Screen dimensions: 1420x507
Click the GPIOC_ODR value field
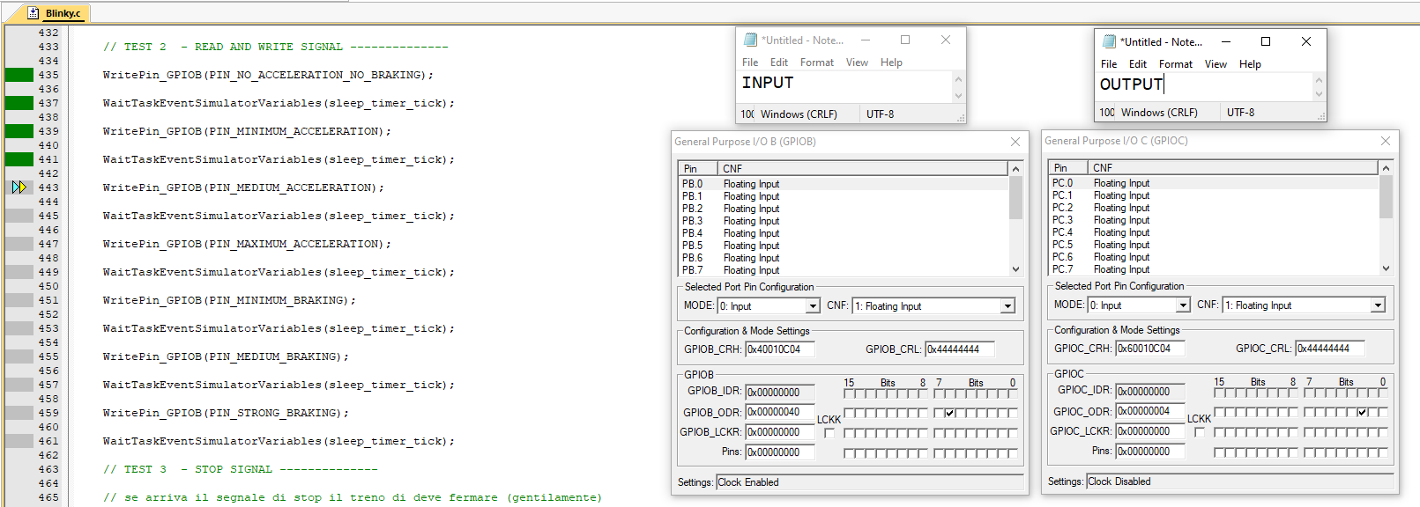(x=1150, y=411)
